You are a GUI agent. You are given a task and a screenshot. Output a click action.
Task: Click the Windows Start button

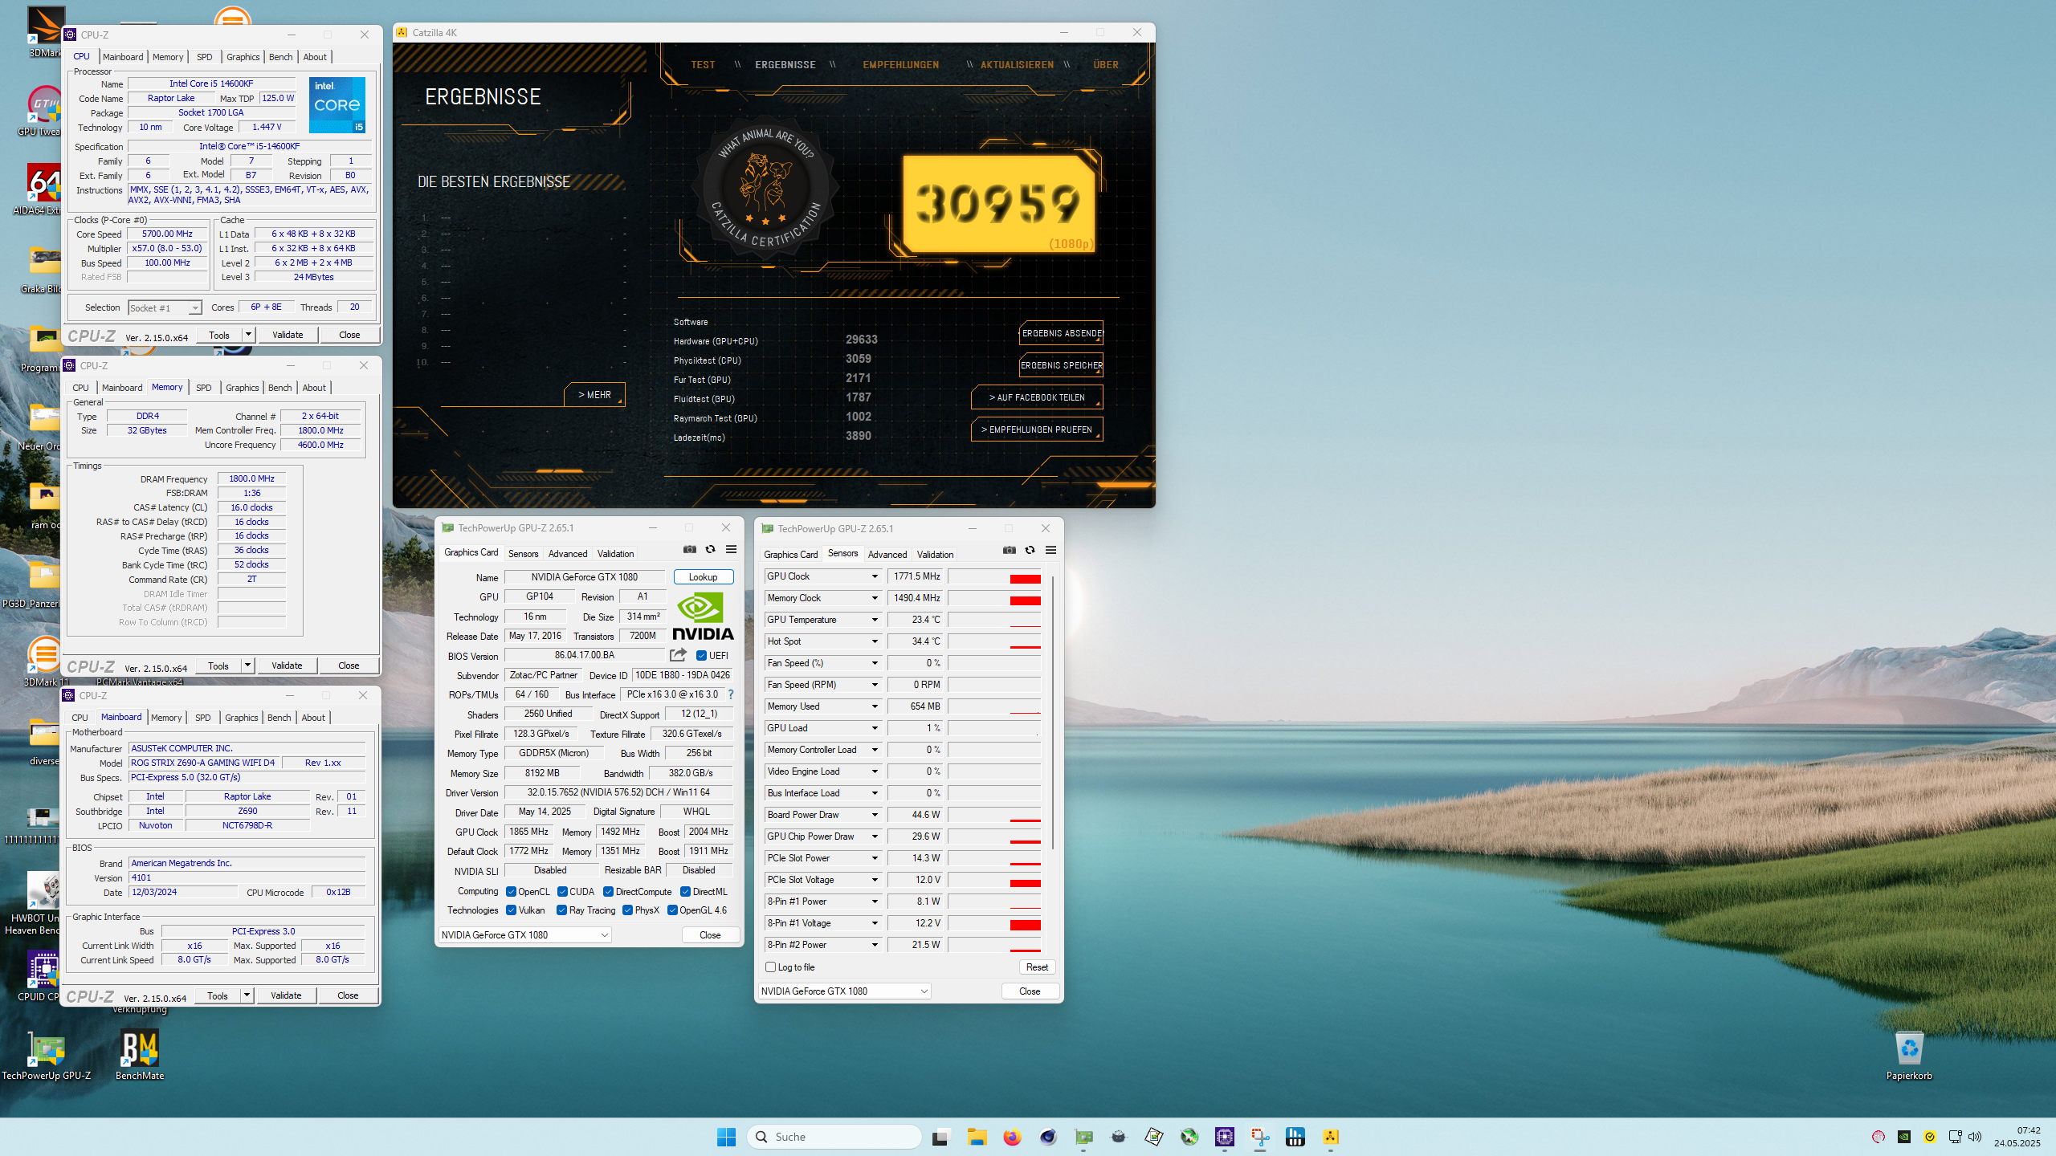tap(726, 1137)
